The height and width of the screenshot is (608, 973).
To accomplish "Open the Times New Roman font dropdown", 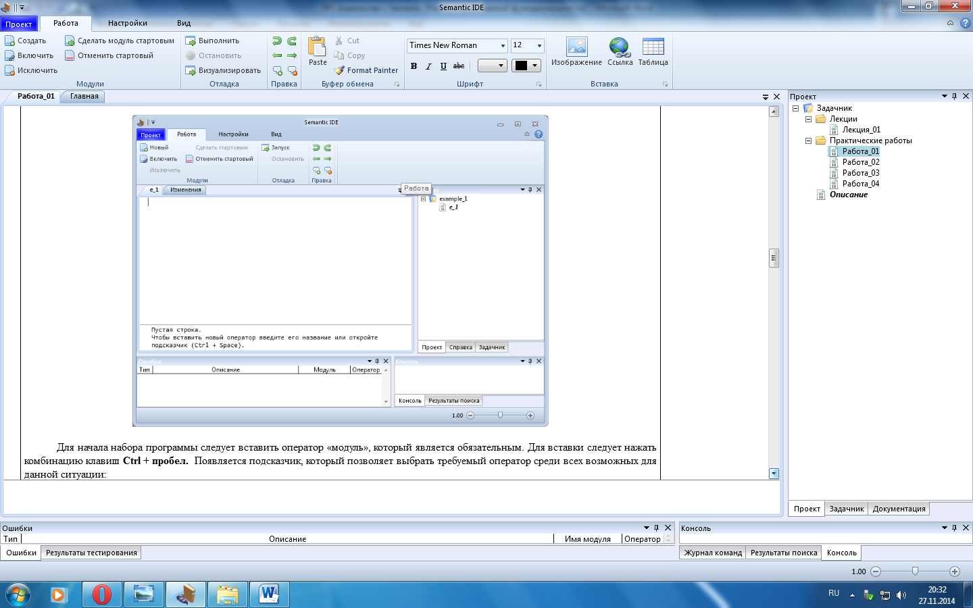I will [x=503, y=46].
